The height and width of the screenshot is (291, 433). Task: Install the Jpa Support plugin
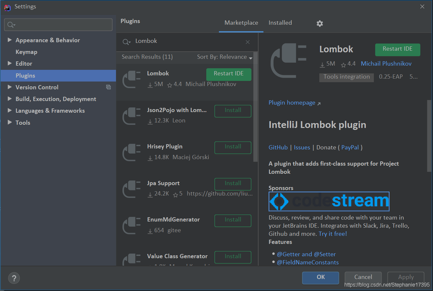pyautogui.click(x=233, y=184)
